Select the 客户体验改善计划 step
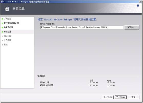This screenshot has width=143, height=103. [11, 23]
